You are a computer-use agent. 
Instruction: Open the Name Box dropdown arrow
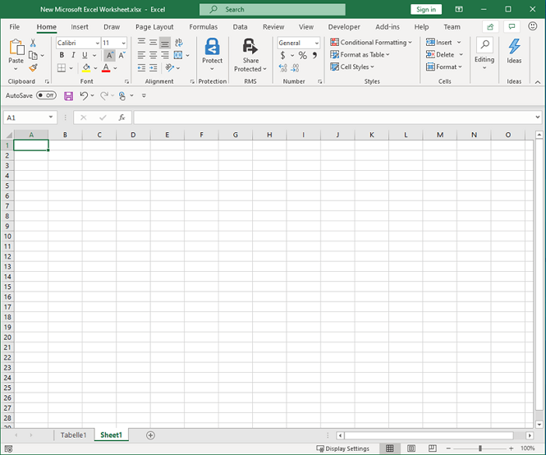(51, 117)
